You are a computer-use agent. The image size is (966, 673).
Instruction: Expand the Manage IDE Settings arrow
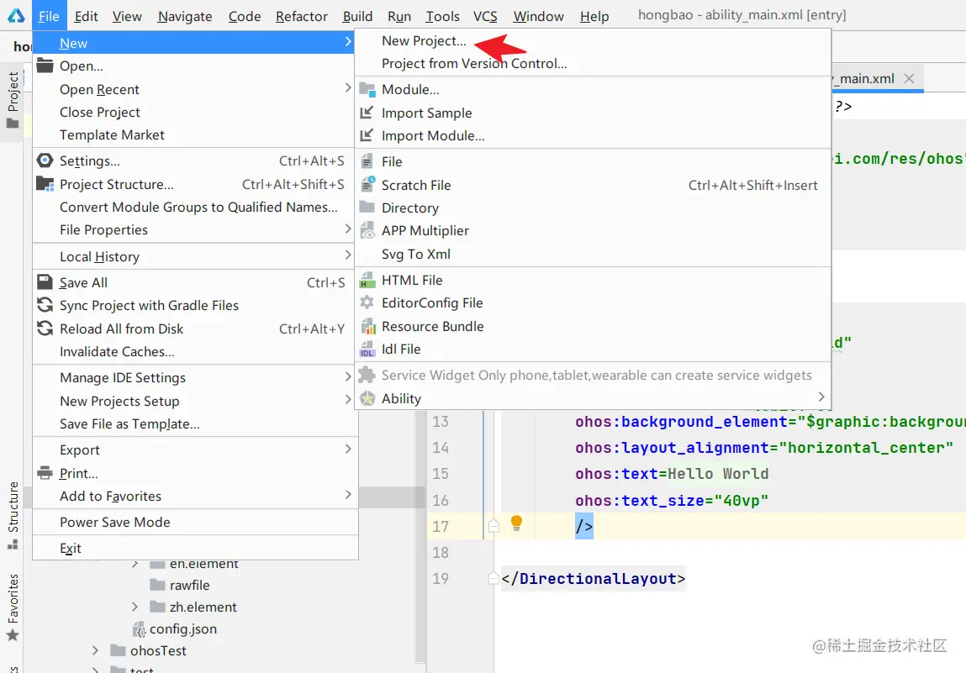[x=348, y=377]
